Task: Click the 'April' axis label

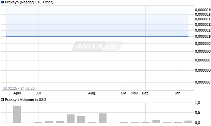Action: click(17, 93)
